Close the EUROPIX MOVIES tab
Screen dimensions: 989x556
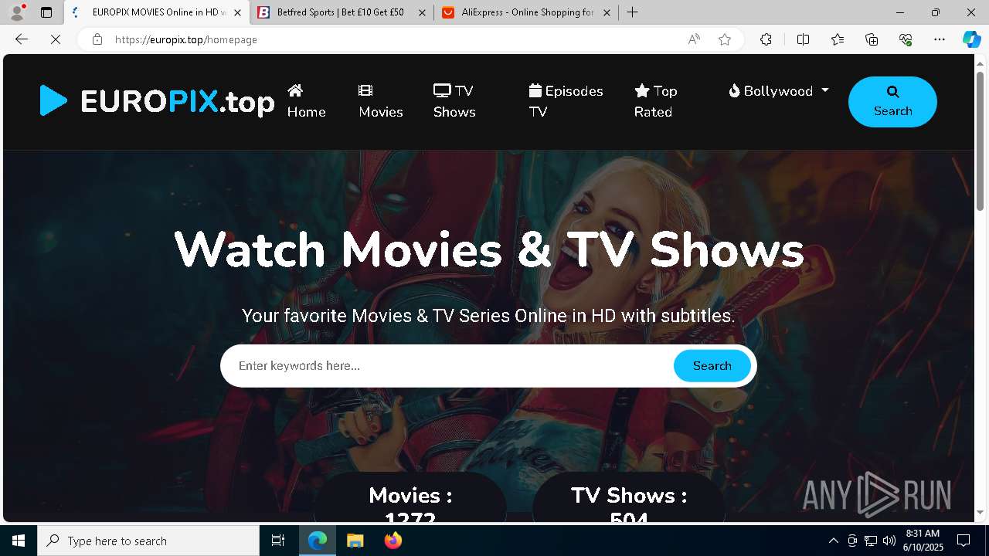point(237,12)
